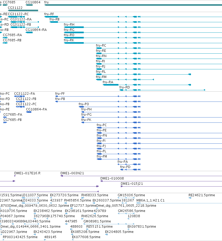Select the EK077608.5prime EST label

pos(86,237)
